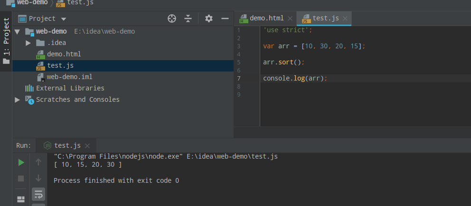Image resolution: width=471 pixels, height=206 pixels.
Task: Collapse the web-demo root folder
Action: point(17,31)
